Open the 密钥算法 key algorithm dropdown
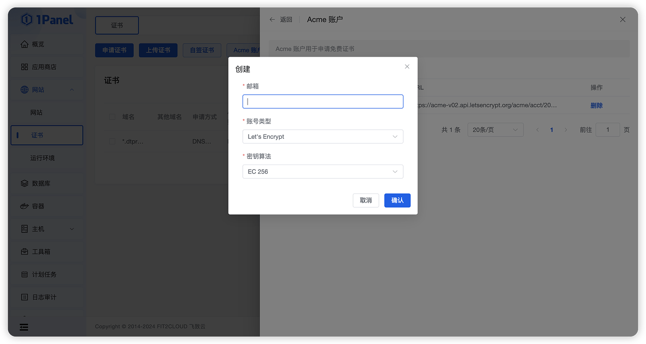Viewport: 646px width, 344px height. [x=323, y=172]
